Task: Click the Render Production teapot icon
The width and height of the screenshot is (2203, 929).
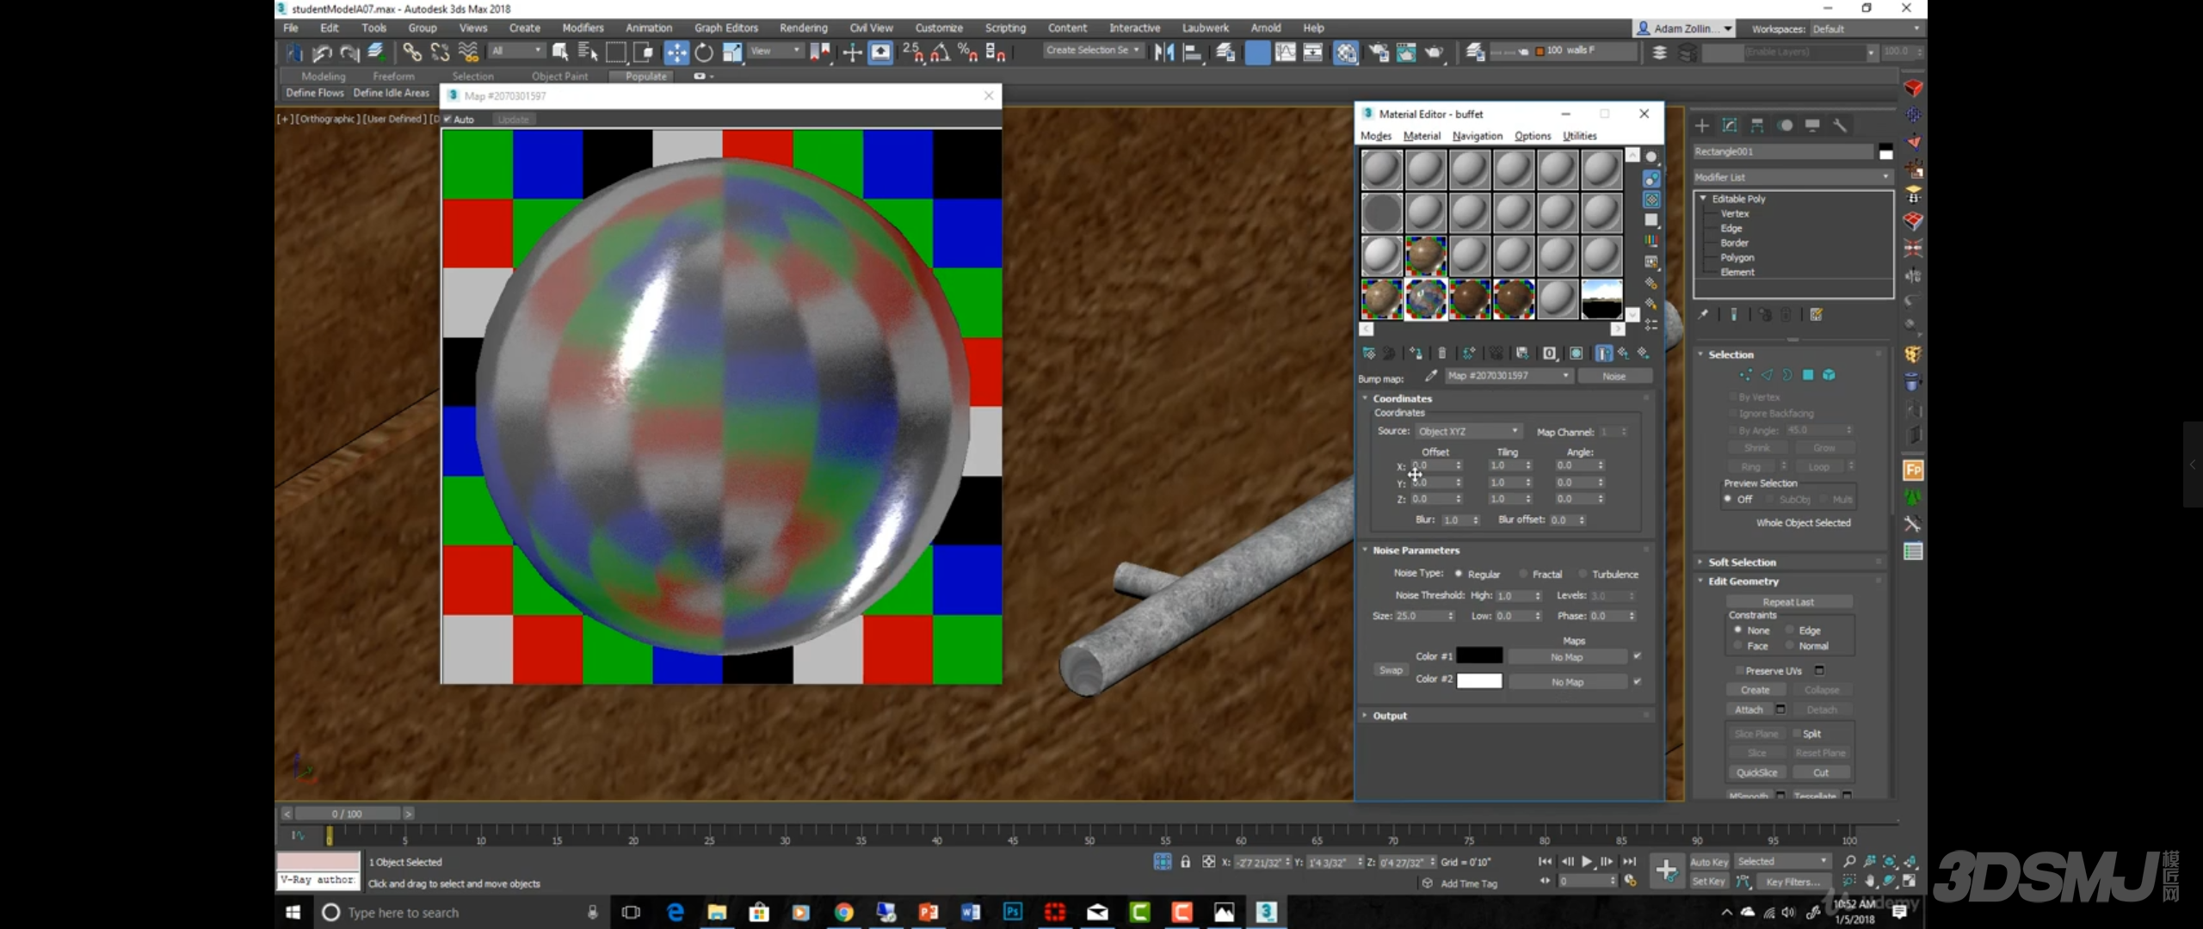Action: click(1435, 52)
